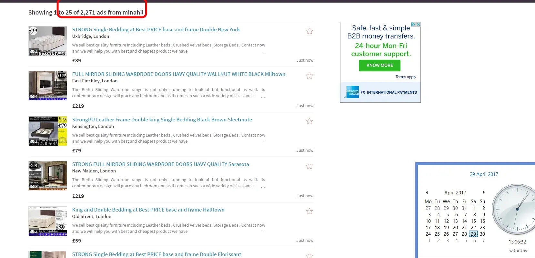Viewport: 535px width, 258px height.
Task: Click the KNOW MORE button
Action: [379, 65]
